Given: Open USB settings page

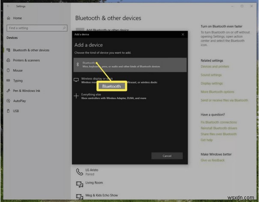Looking at the screenshot, I should pyautogui.click(x=16, y=111).
